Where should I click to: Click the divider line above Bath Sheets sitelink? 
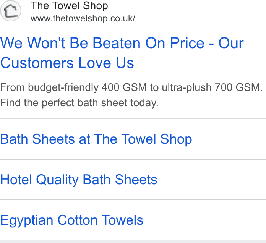(133, 119)
